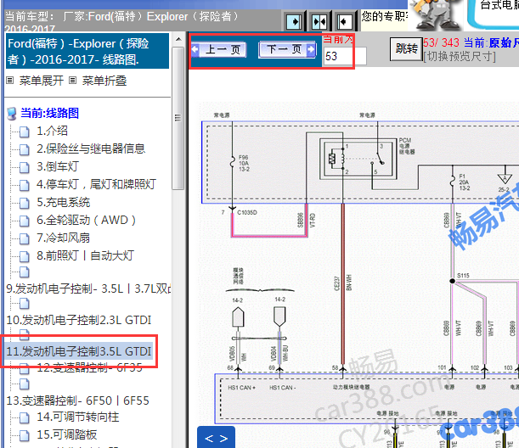Click the mechanic cartoon banner image
The image size is (519, 448).
pyautogui.click(x=435, y=15)
